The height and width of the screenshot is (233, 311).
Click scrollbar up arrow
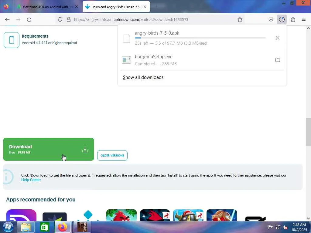click(308, 28)
